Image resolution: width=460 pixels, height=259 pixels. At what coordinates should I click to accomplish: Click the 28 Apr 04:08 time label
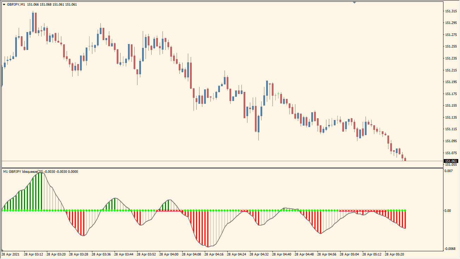point(192,254)
